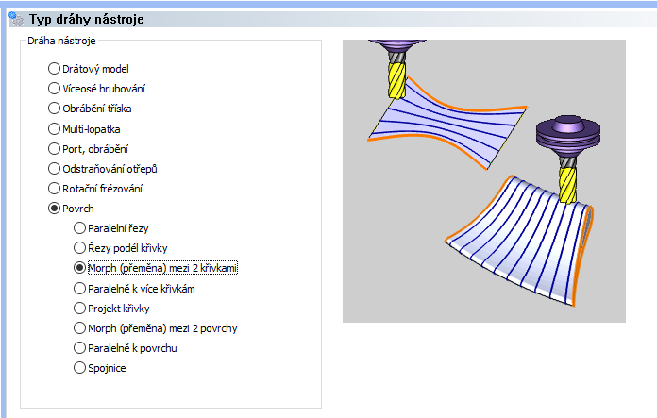The width and height of the screenshot is (657, 418).
Task: Select Projekt křivky radio button
Action: tap(79, 309)
